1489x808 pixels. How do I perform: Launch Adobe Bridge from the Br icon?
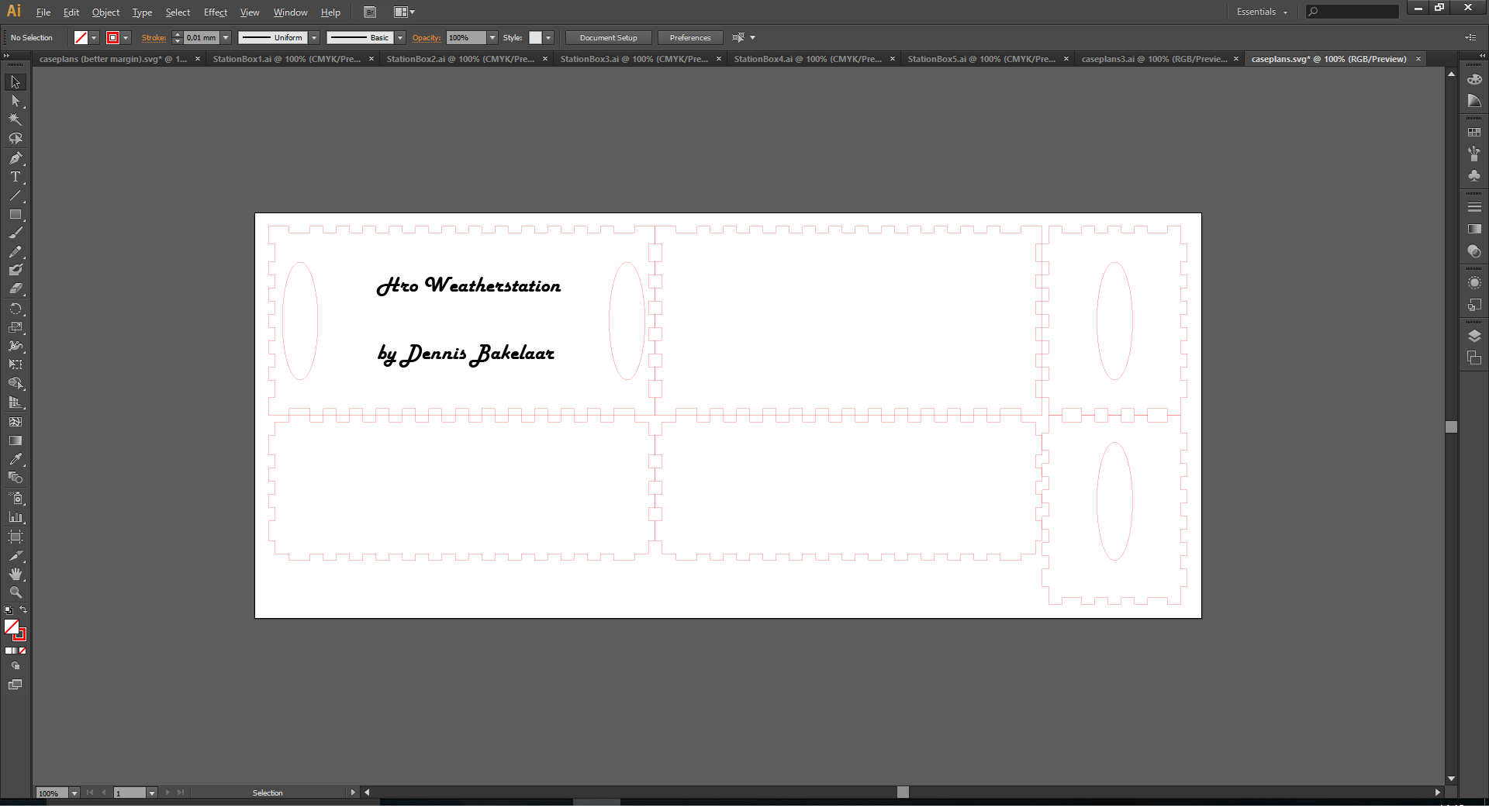pos(370,12)
